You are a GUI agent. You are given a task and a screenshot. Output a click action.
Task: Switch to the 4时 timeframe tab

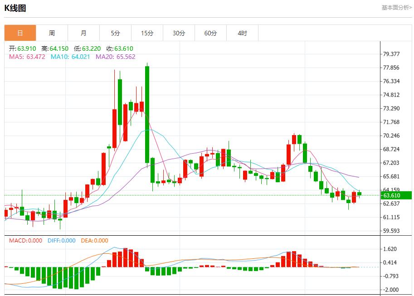click(x=242, y=33)
